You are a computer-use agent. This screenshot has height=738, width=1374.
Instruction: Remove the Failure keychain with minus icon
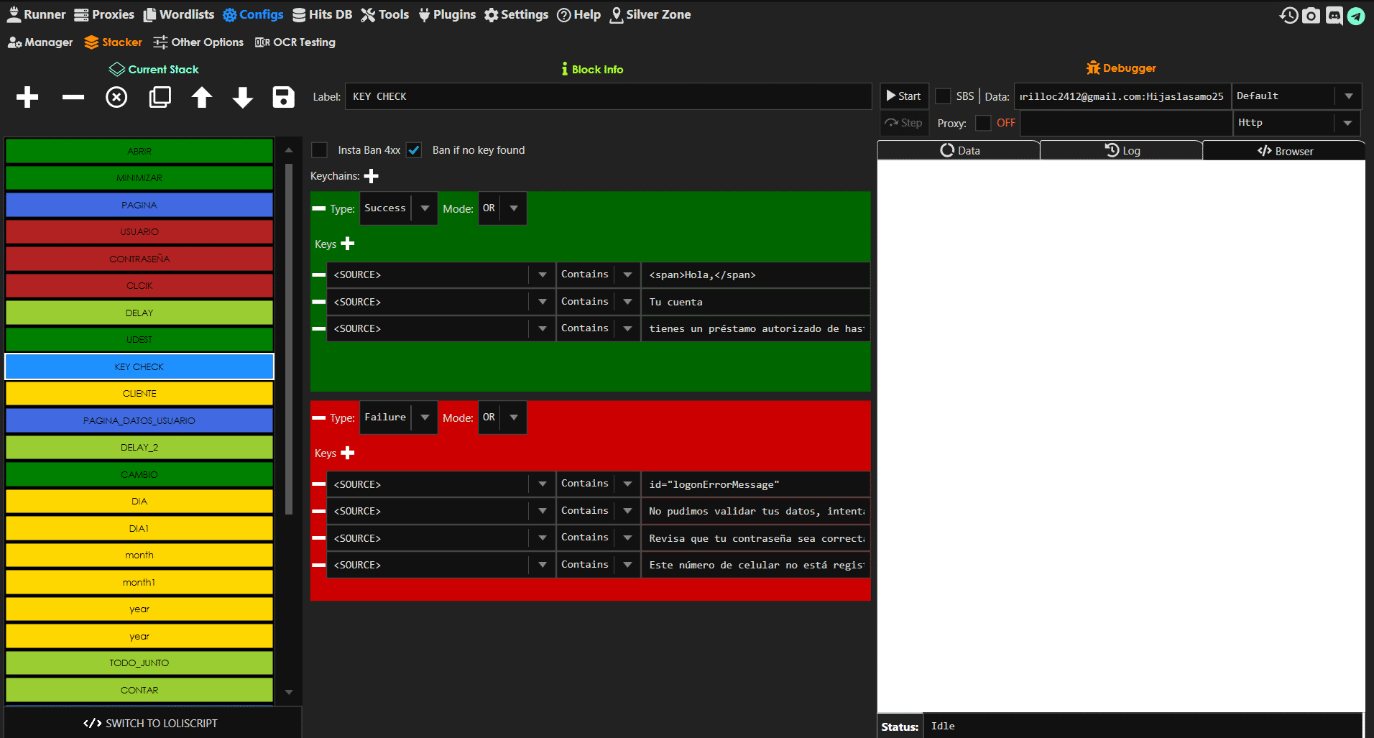(318, 418)
